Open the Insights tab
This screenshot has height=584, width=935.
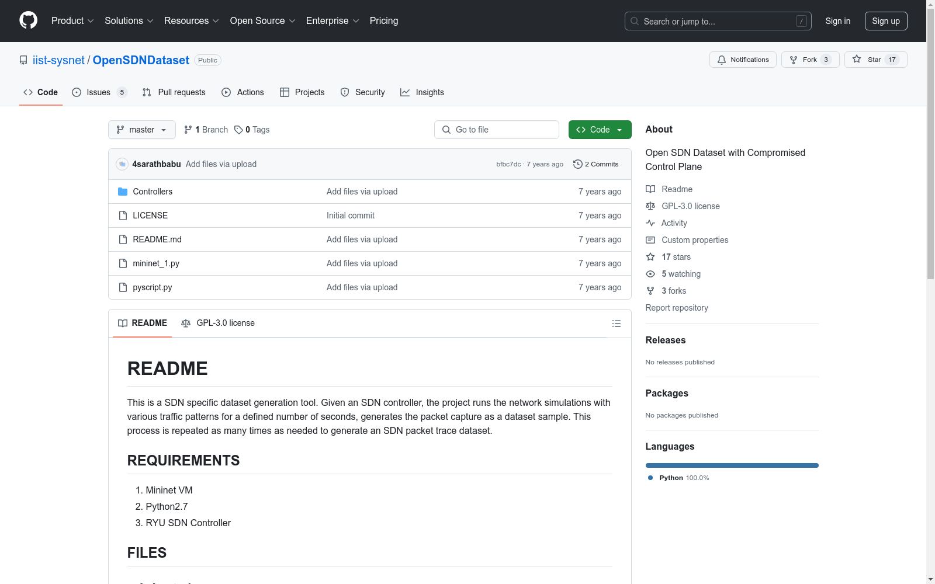[x=422, y=92]
